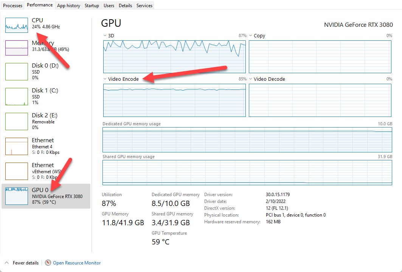Switch to the Startup tab
Viewport: 402px width, 272px height.
pyautogui.click(x=92, y=5)
